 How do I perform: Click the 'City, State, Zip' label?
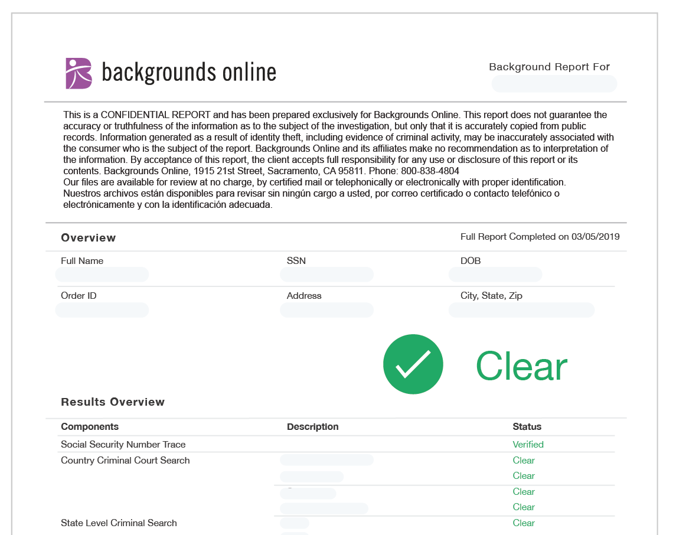pos(491,295)
